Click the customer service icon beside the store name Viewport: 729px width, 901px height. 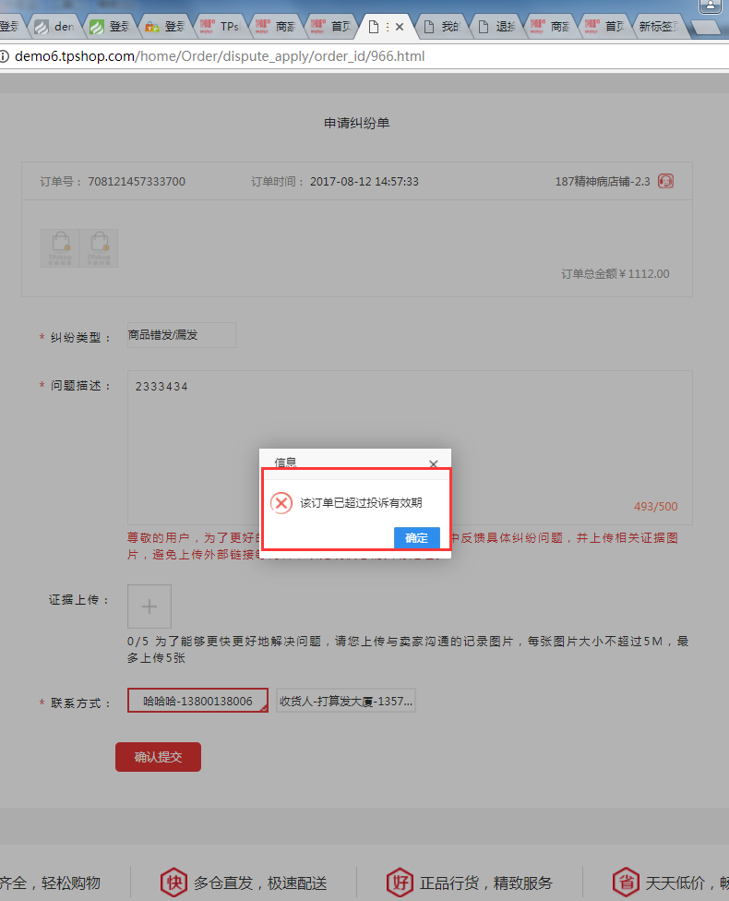click(665, 181)
